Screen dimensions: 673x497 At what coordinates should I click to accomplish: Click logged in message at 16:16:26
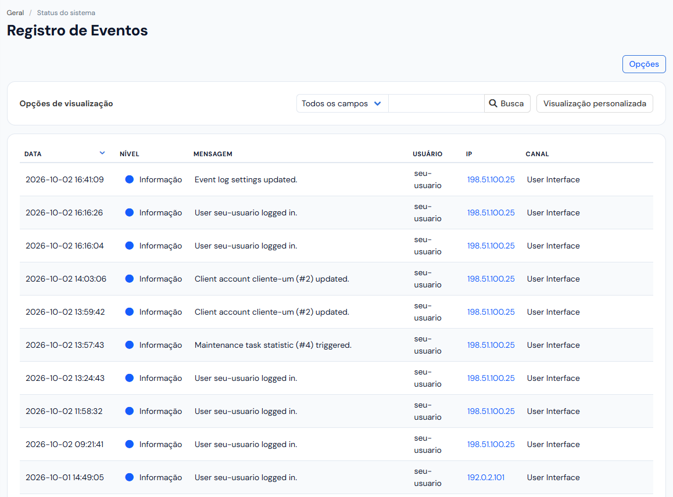pos(245,213)
